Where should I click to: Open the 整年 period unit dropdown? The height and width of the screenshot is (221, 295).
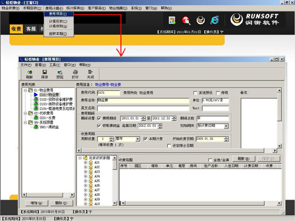[x=138, y=139]
